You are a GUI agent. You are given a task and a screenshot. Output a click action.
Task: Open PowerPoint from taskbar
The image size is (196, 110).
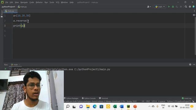click(x=135, y=107)
